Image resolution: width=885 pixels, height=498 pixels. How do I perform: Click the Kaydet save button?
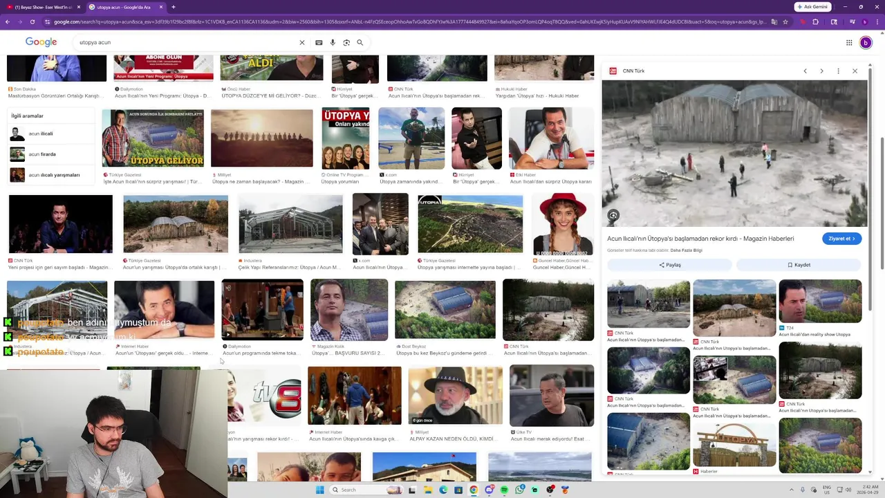(799, 265)
